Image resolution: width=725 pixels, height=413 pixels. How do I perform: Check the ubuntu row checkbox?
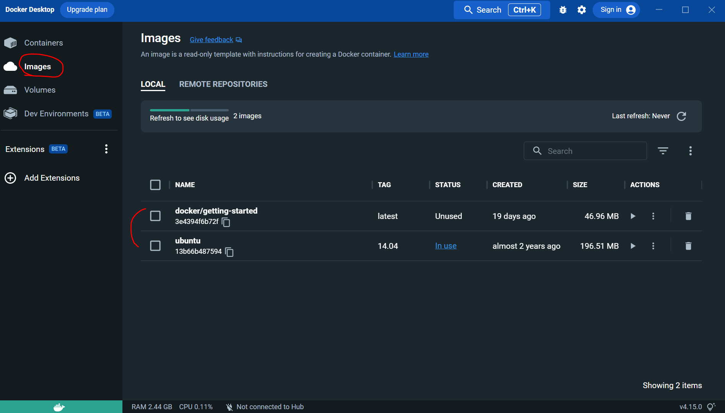[x=155, y=246]
